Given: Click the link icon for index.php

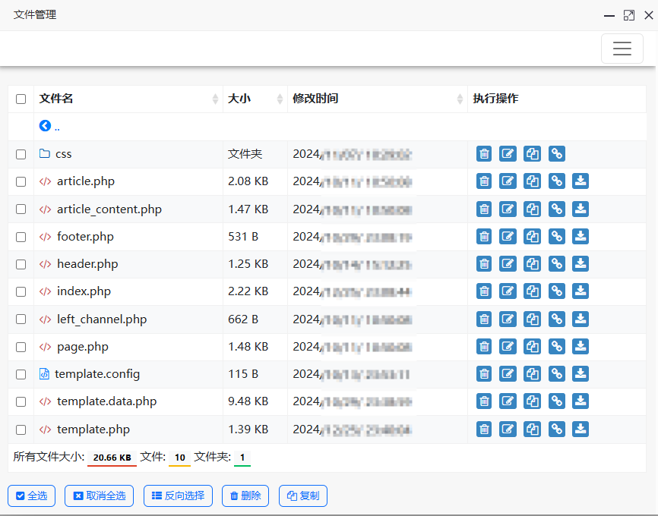Looking at the screenshot, I should pyautogui.click(x=557, y=291).
